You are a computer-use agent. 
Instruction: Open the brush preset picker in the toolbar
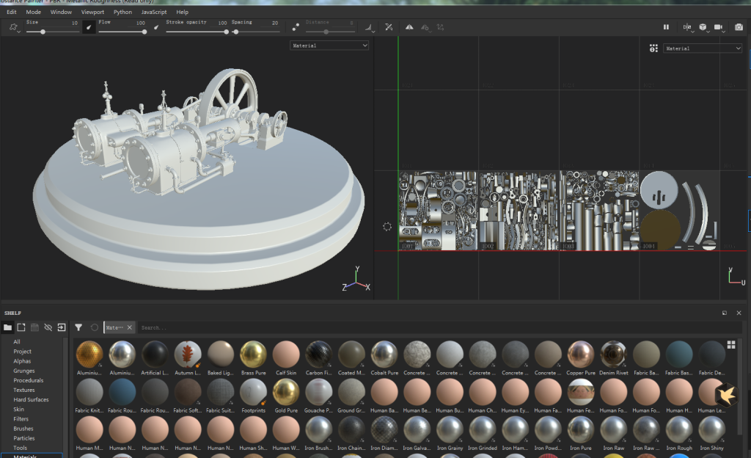pos(14,27)
